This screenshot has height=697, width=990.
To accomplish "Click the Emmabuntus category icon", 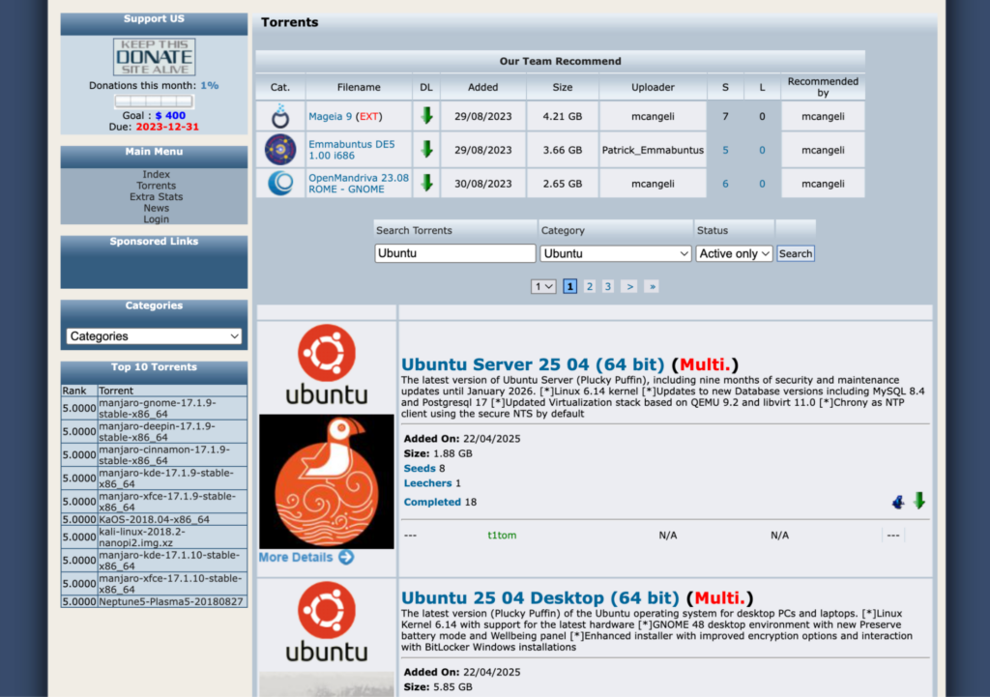I will (x=280, y=150).
